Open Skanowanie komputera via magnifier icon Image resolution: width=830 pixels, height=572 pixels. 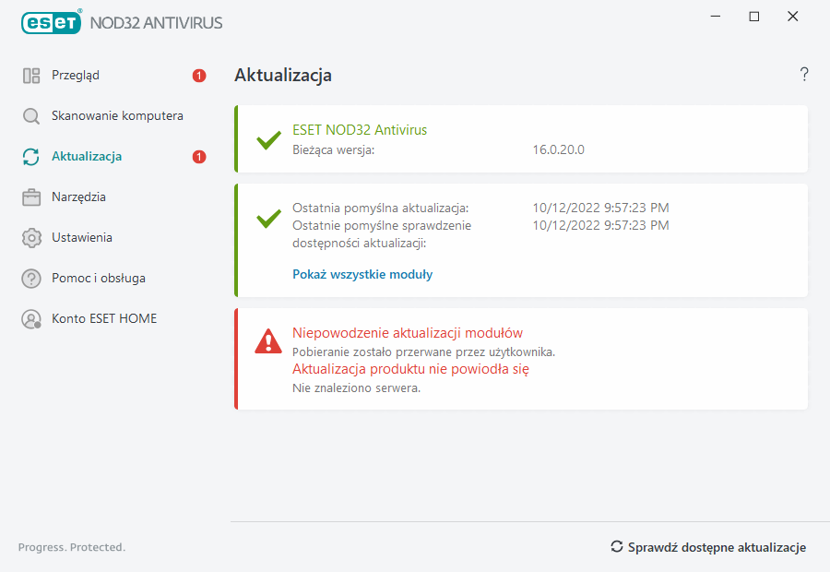(31, 115)
